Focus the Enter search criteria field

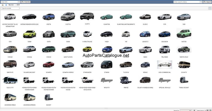187,2
